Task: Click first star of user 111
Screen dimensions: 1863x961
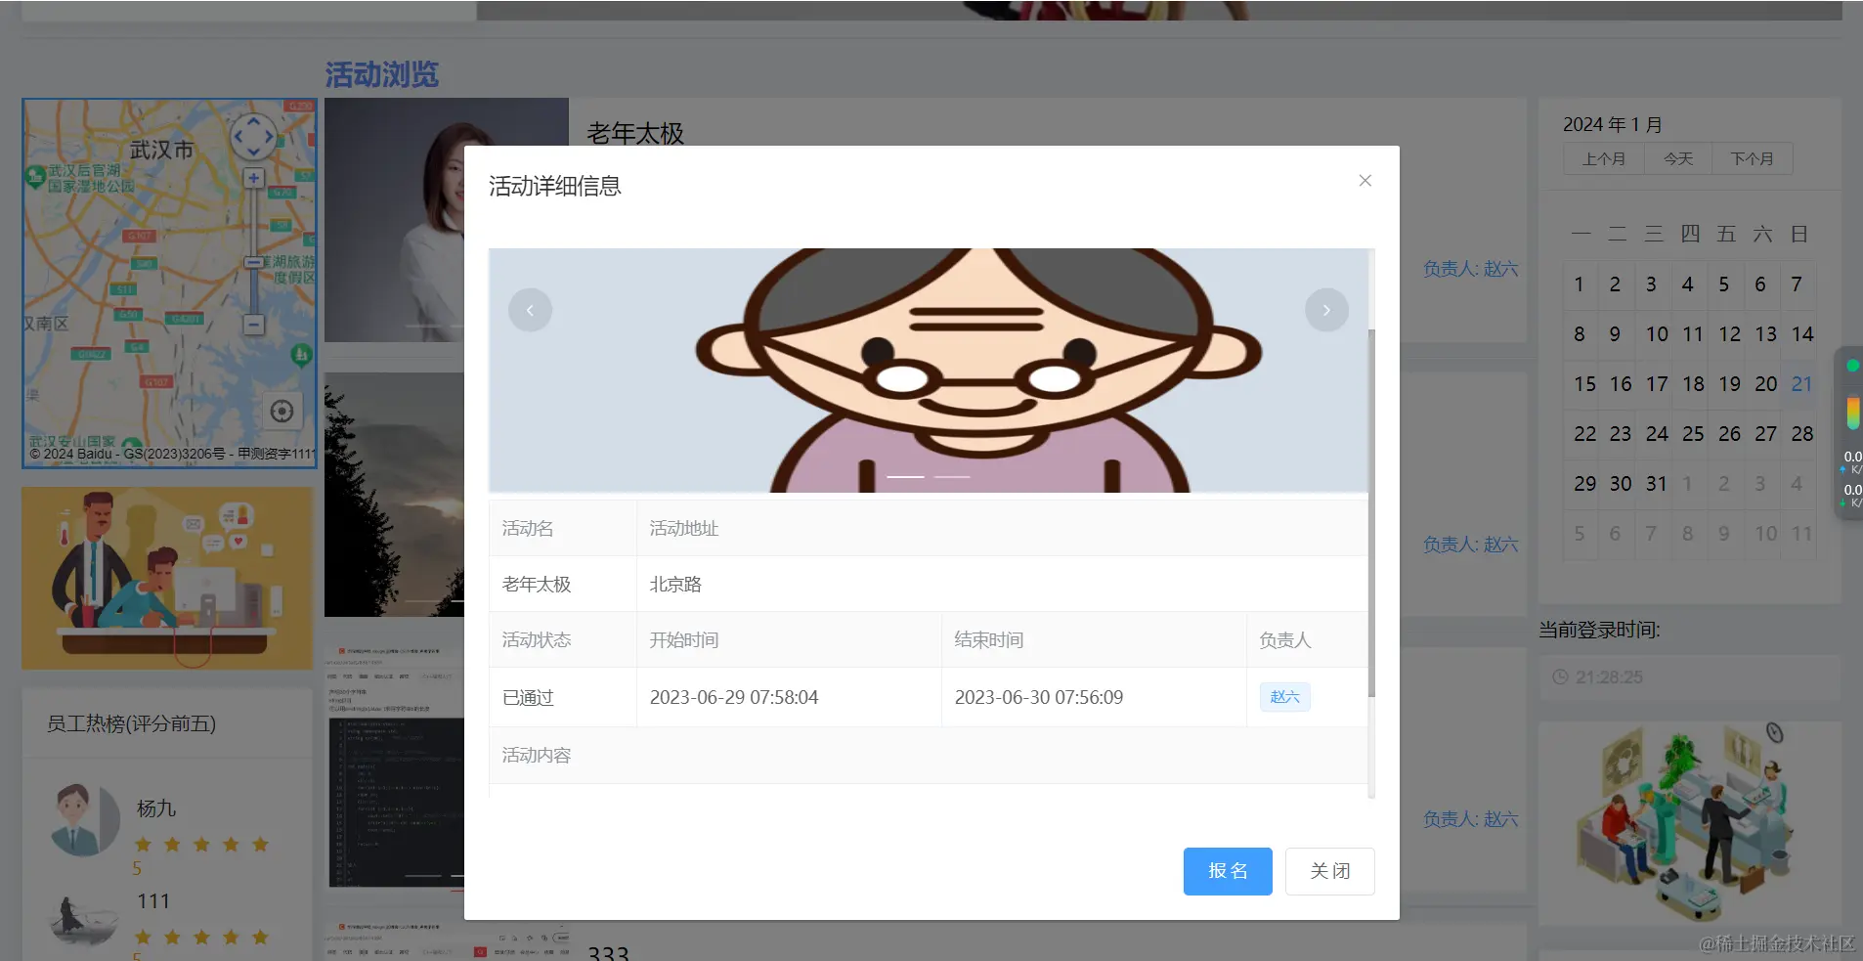Action: click(x=143, y=938)
